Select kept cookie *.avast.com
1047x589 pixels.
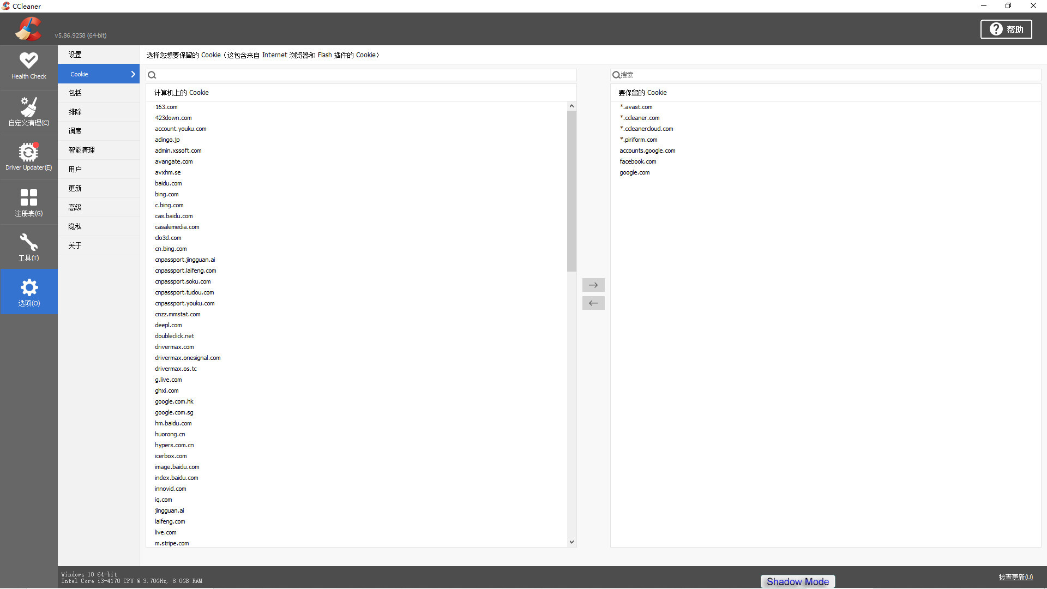point(636,107)
